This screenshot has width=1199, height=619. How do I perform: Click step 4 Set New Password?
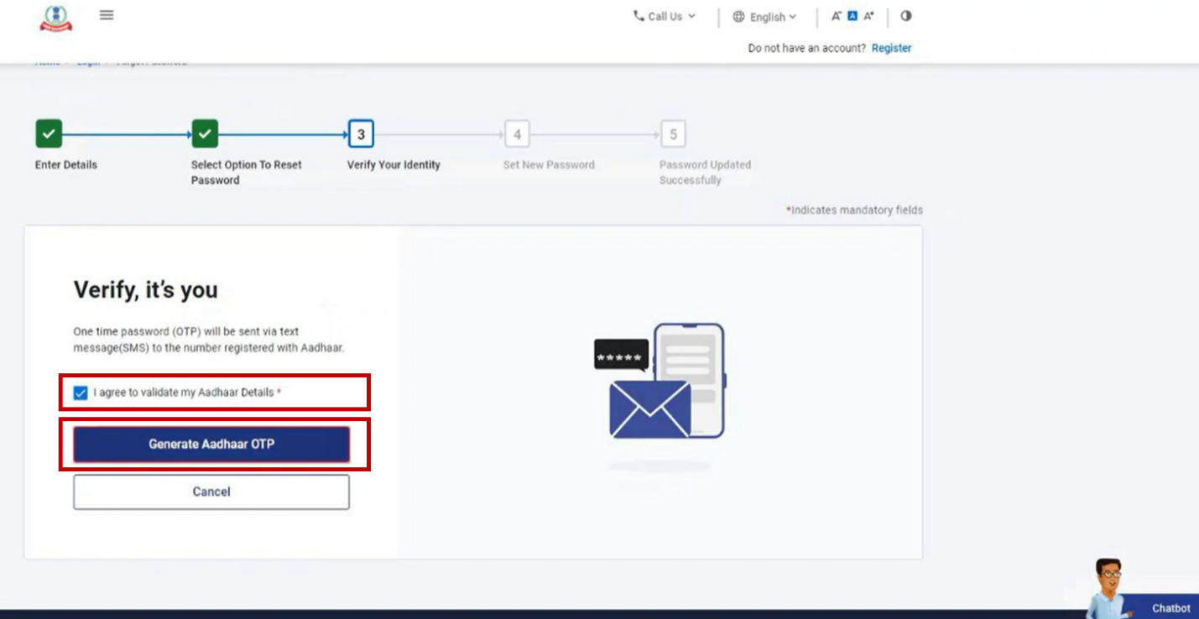coord(517,134)
